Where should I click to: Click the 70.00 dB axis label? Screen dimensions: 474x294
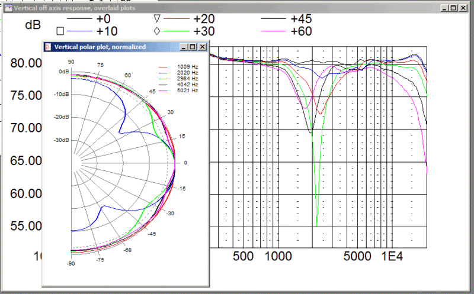(x=26, y=128)
